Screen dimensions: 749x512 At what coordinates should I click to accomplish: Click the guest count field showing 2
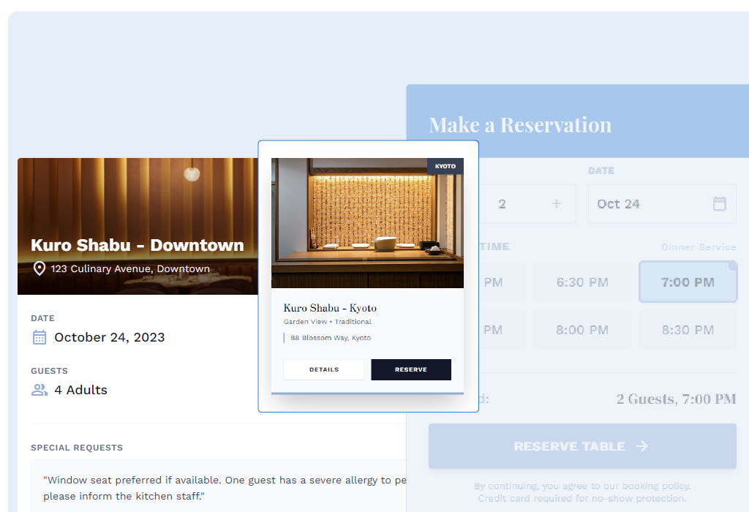(x=503, y=203)
